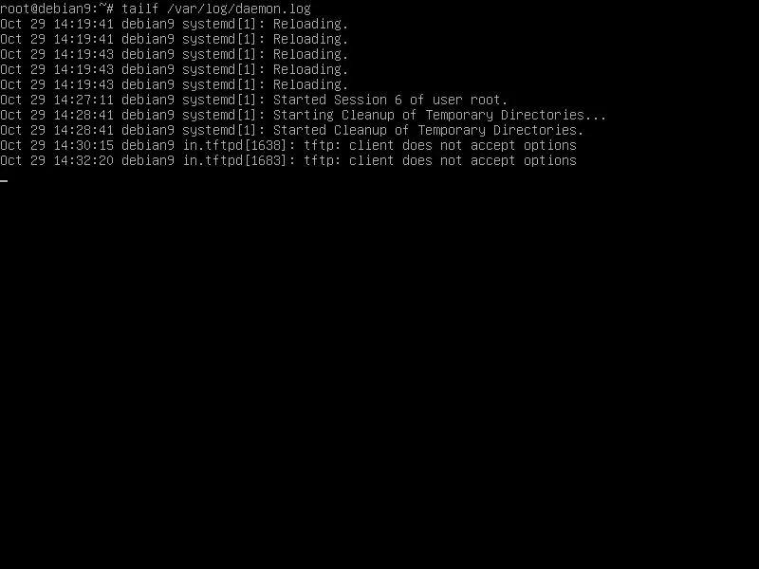
Task: Click the 14:32:20 timestamp
Action: (x=83, y=160)
